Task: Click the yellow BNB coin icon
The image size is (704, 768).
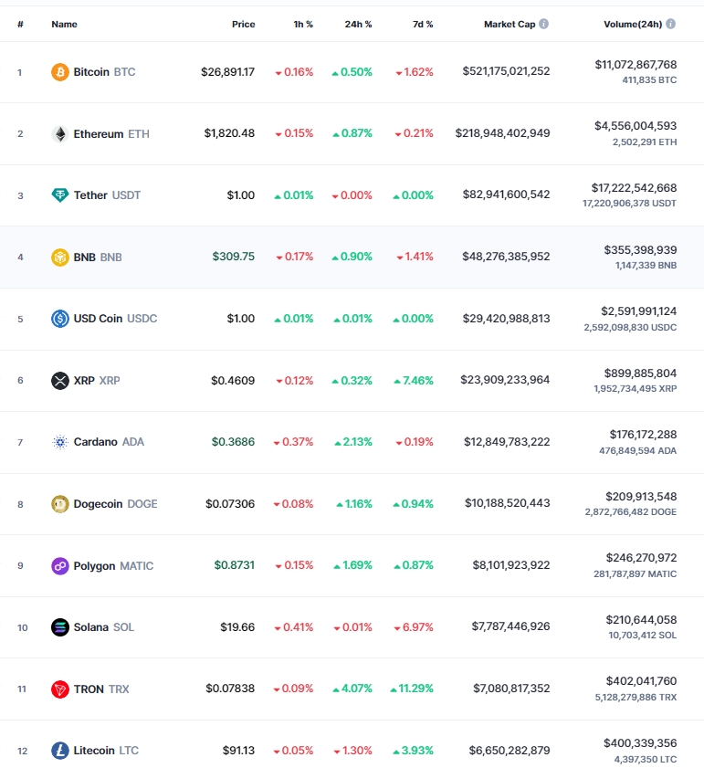Action: click(59, 258)
